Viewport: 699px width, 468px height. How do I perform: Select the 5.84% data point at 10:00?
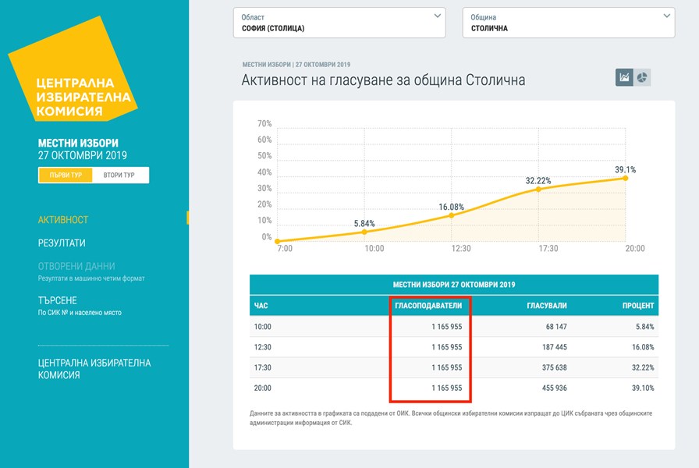364,232
